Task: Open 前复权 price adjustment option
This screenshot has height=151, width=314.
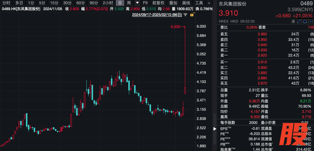Action: [158, 3]
